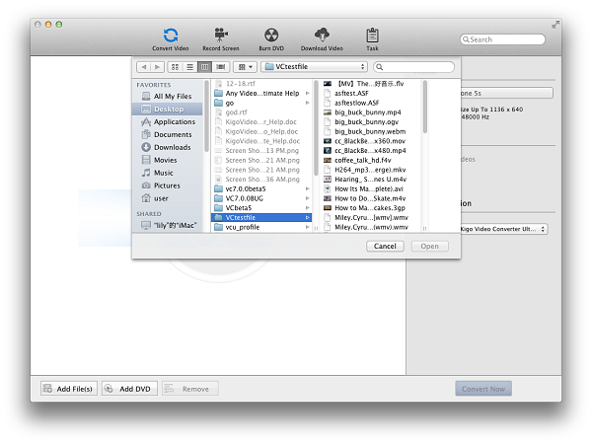Select Downloads in the Favorites sidebar

pos(172,147)
